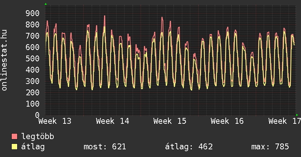
Task: Click the 500 y-axis value
Action: point(33,59)
